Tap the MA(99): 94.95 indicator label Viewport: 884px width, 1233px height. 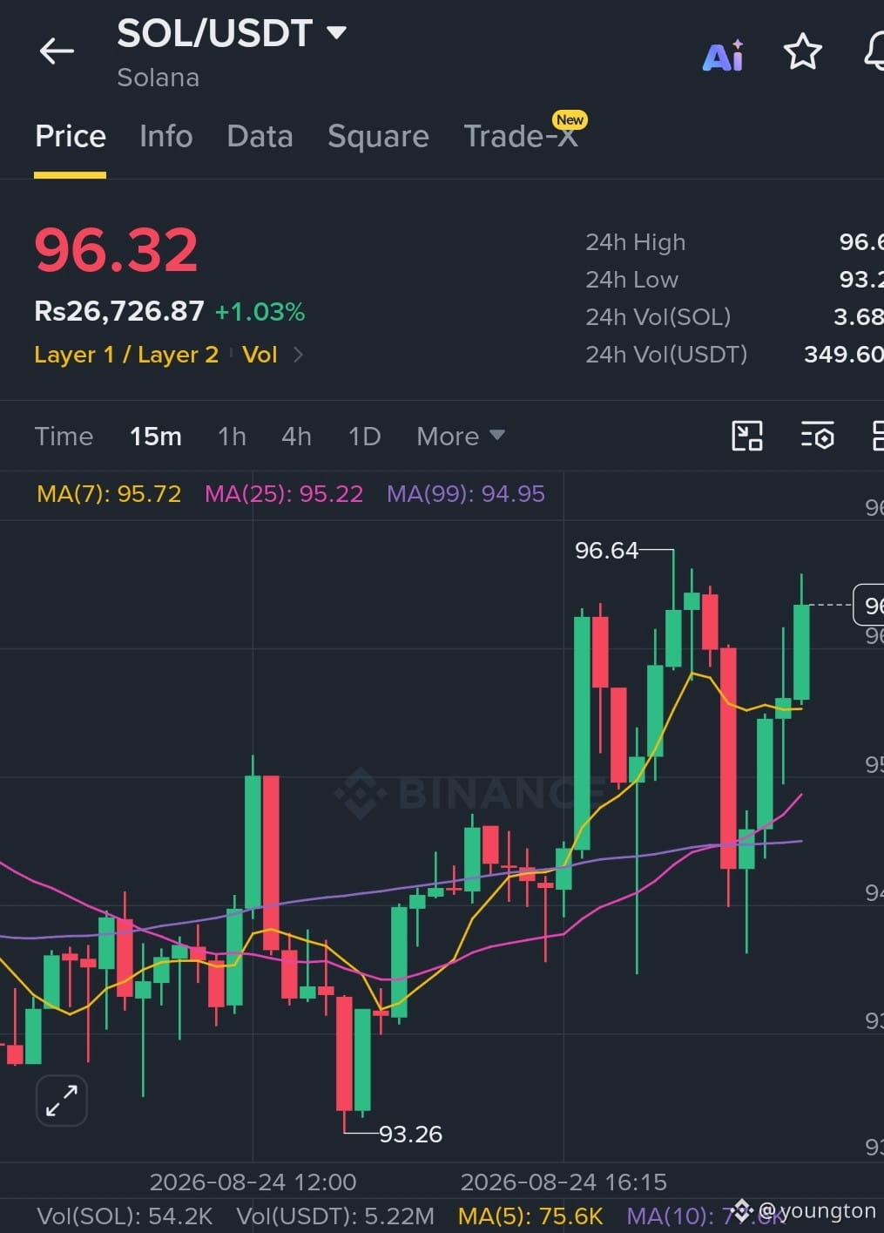[x=466, y=494]
